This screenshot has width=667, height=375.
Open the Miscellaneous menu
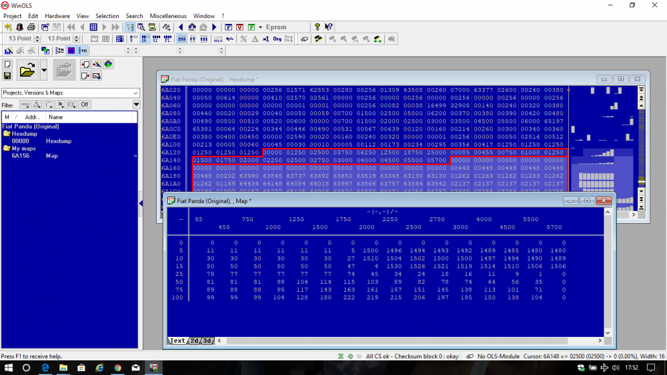tap(168, 16)
